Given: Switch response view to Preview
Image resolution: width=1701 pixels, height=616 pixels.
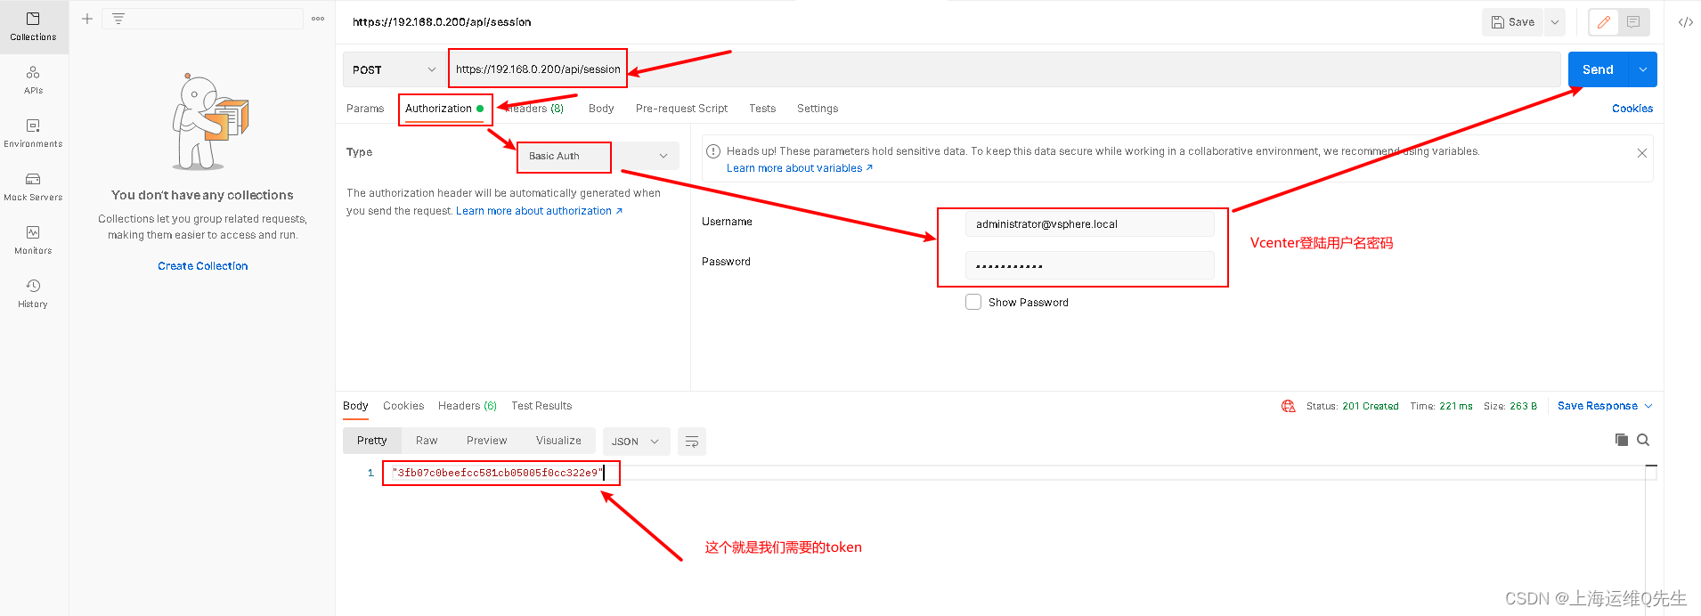Looking at the screenshot, I should 486,441.
